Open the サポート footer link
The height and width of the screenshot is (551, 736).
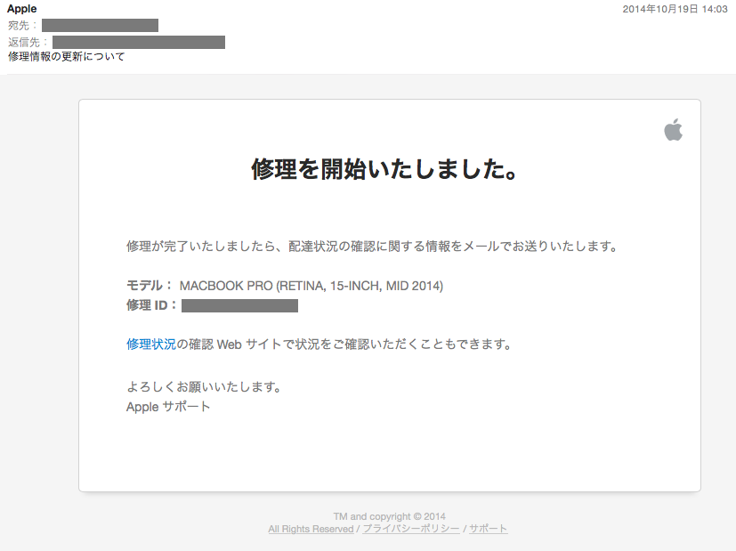[489, 529]
